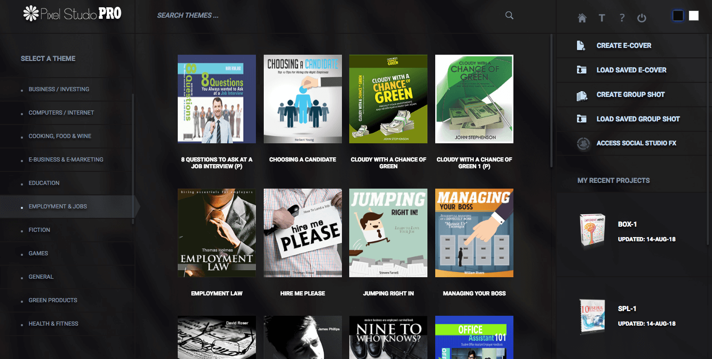Viewport: 712px width, 359px height.
Task: Open the help question mark icon
Action: coord(622,18)
